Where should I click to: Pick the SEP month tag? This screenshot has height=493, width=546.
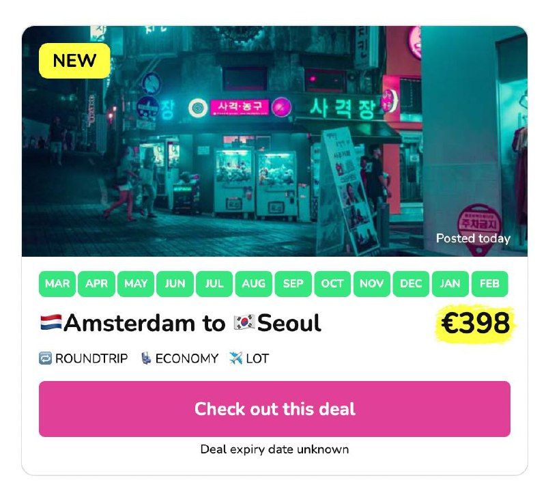(293, 284)
